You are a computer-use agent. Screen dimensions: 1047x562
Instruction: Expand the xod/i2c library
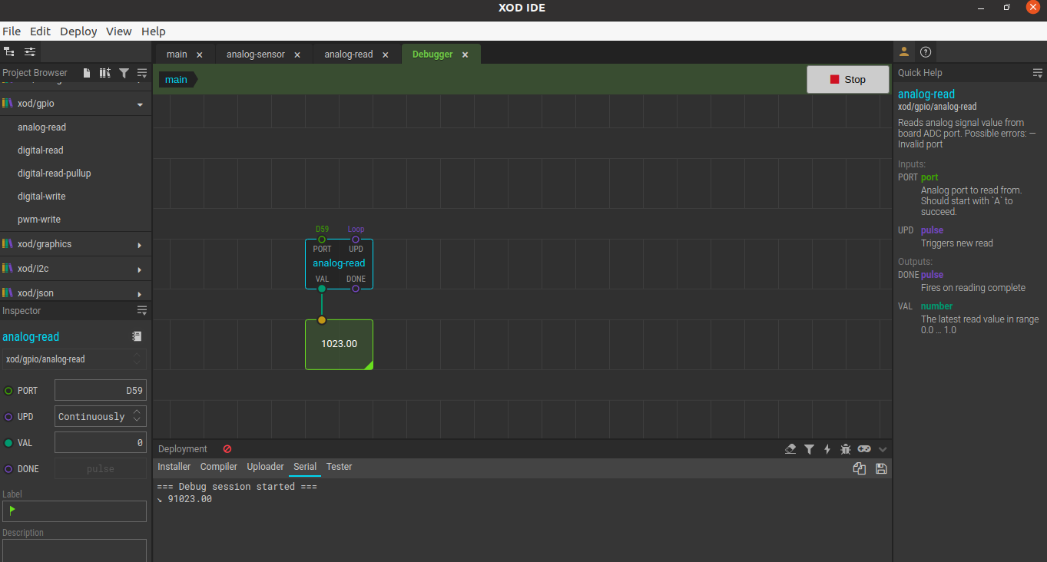(x=140, y=269)
